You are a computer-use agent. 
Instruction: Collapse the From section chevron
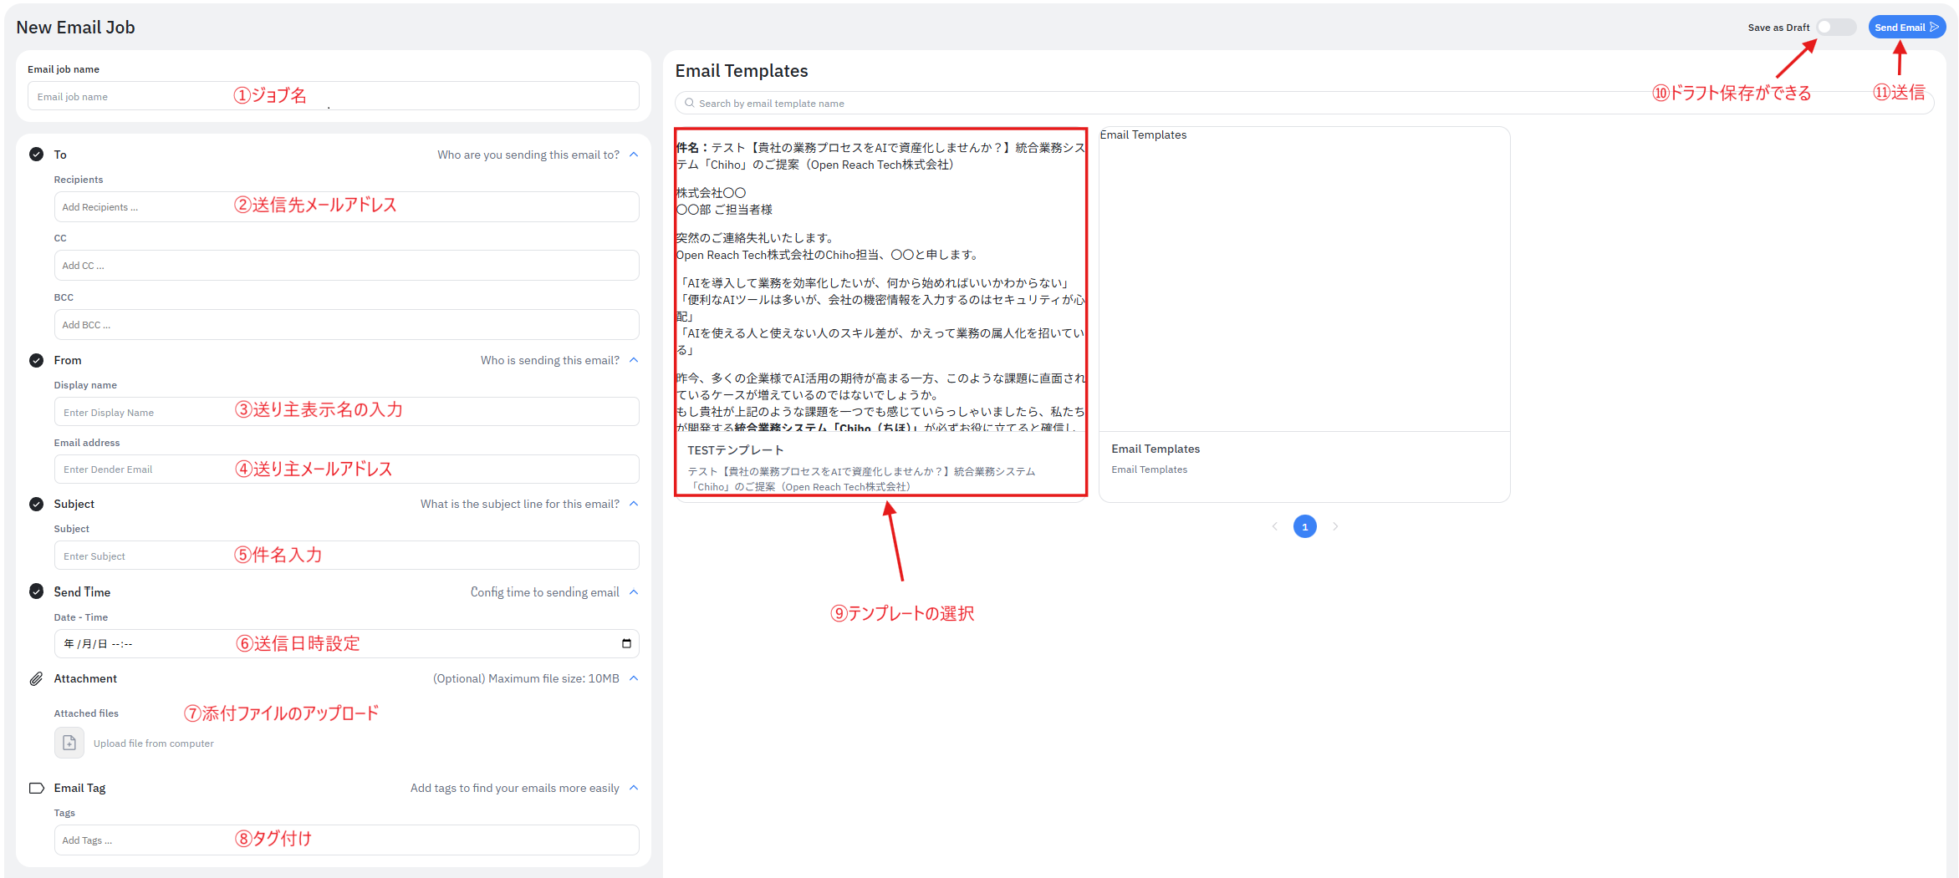[634, 360]
